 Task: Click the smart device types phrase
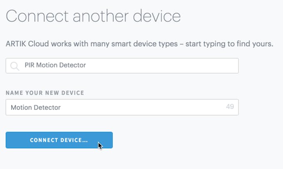144,44
